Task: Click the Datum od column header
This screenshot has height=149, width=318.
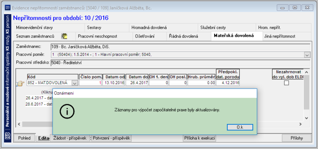Action: [x=114, y=77]
